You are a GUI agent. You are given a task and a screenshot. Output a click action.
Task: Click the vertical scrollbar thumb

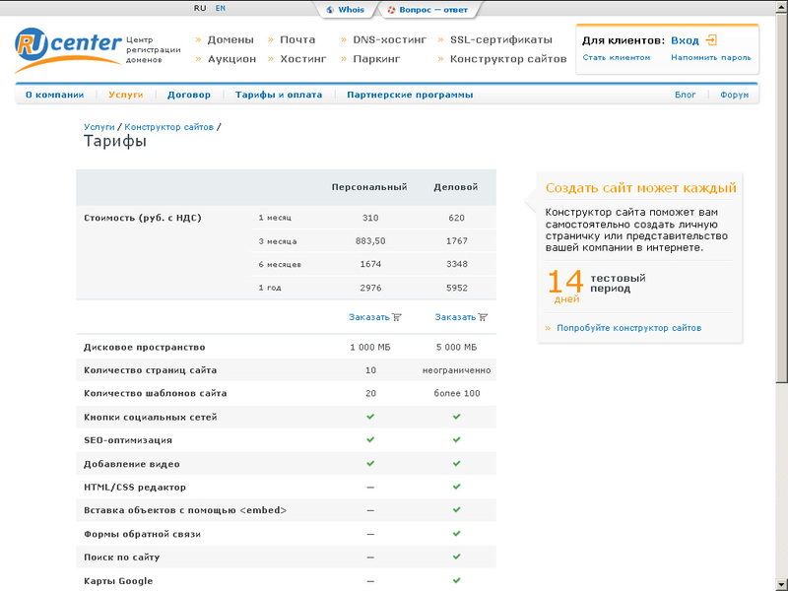point(781,200)
